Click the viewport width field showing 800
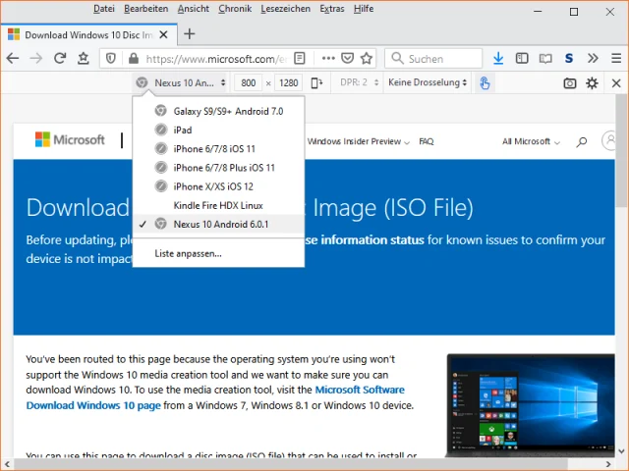 pyautogui.click(x=250, y=83)
